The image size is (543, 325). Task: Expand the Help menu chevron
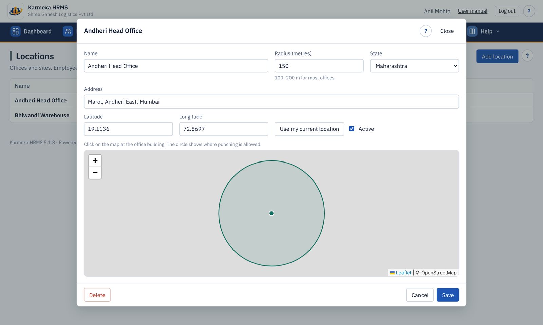coord(498,31)
